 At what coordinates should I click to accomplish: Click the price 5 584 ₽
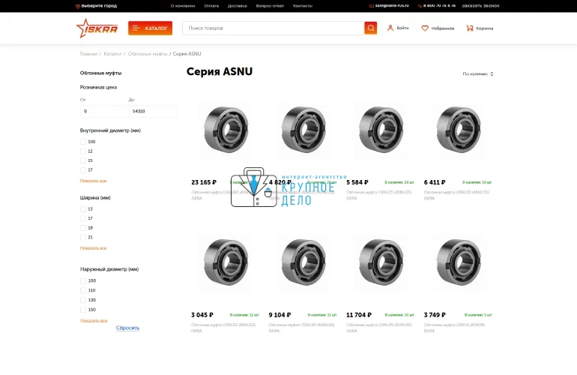click(x=357, y=182)
